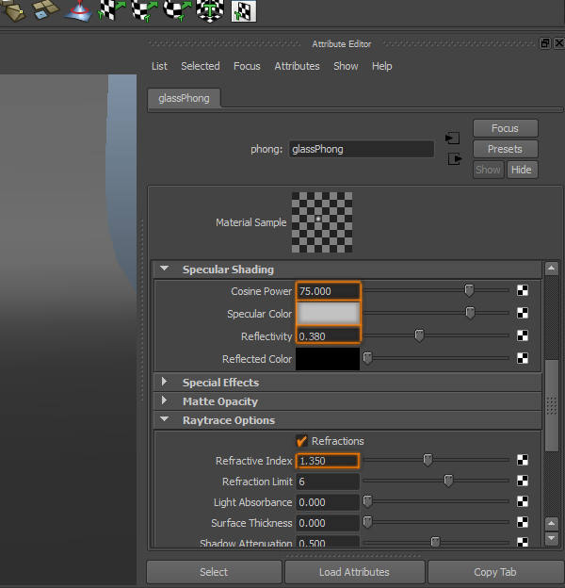Expand the Matte Opacity section

coord(164,400)
